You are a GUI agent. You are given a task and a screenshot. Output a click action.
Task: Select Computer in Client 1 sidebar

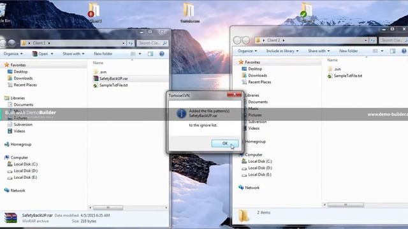[x=16, y=158]
